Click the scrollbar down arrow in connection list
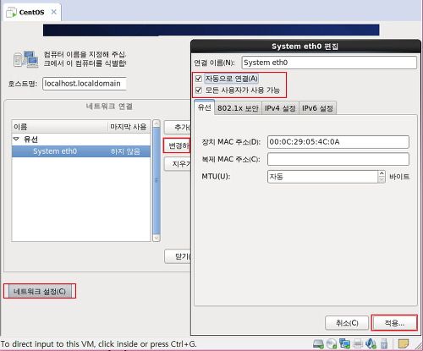 (x=157, y=239)
